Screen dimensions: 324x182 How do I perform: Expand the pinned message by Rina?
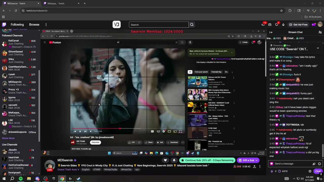pyautogui.click(x=318, y=48)
